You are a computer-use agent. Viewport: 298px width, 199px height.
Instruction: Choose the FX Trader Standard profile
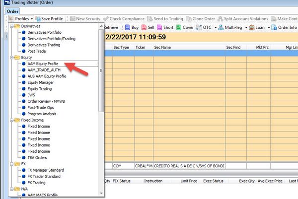(x=45, y=176)
